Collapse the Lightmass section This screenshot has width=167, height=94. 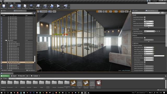[x=133, y=43]
